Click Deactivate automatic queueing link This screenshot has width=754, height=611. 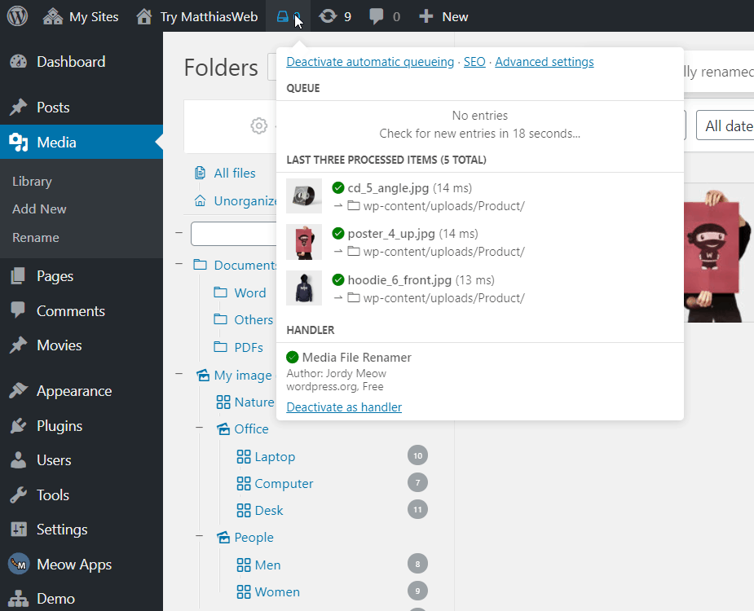(x=370, y=62)
